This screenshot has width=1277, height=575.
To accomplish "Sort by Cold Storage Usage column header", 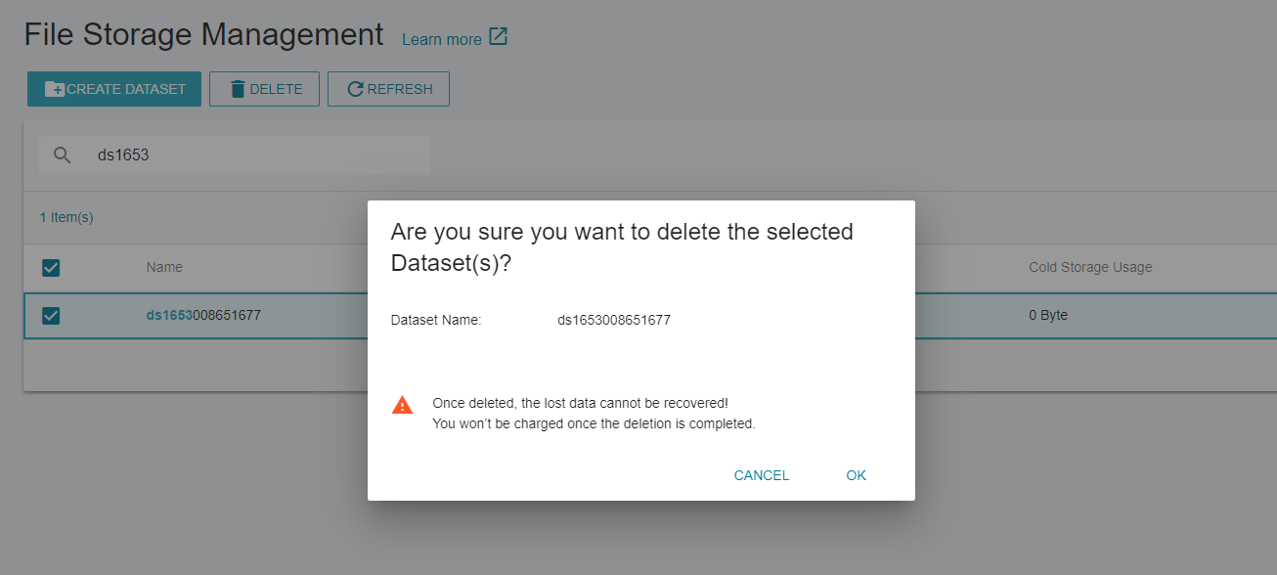I will tap(1090, 267).
